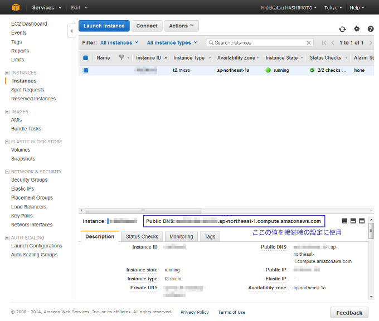Open AMIs in sidebar
This screenshot has height=321, width=379.
(x=16, y=120)
